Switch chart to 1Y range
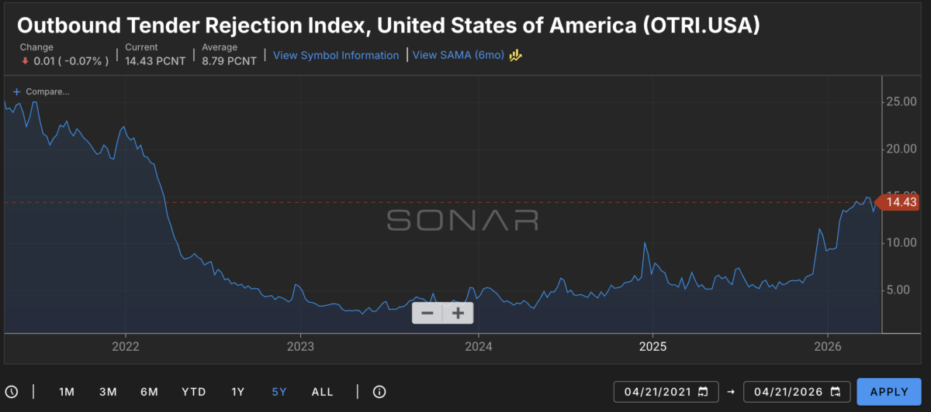The width and height of the screenshot is (931, 412). click(238, 392)
